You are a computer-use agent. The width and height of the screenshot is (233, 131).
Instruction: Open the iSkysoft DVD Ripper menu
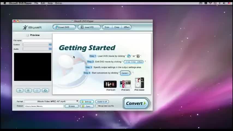click(20, 3)
